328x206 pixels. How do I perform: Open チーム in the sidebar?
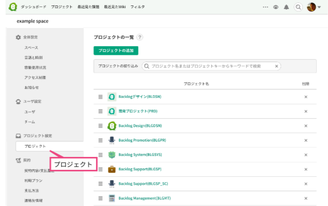coord(30,122)
